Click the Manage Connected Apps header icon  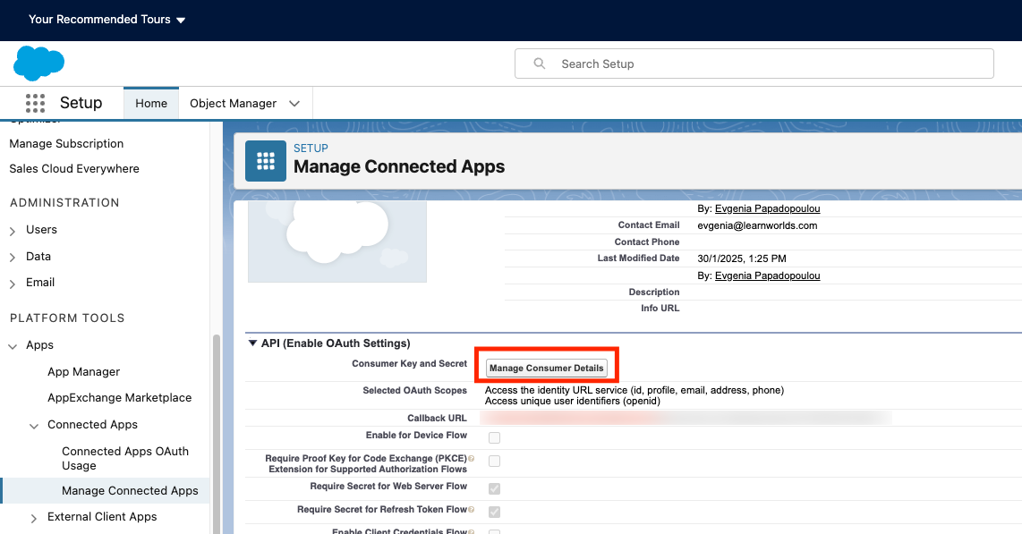[x=265, y=161]
